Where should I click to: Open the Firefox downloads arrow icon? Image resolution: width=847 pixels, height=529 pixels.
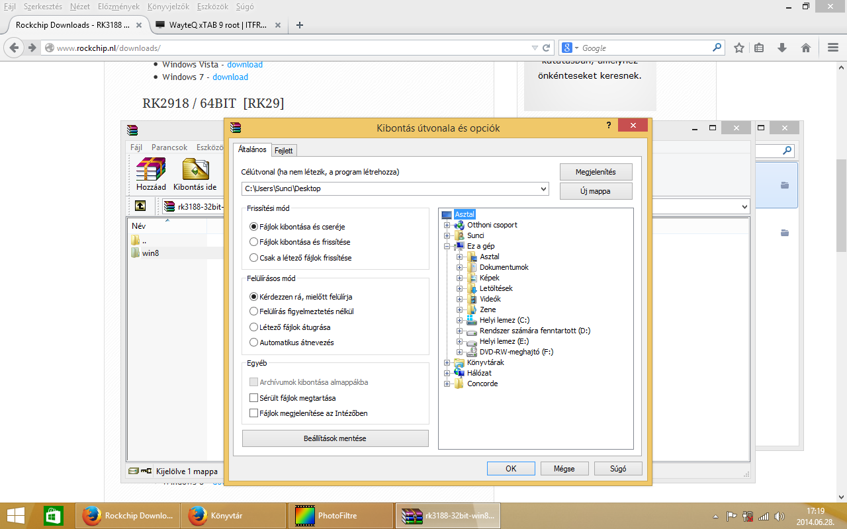(782, 48)
